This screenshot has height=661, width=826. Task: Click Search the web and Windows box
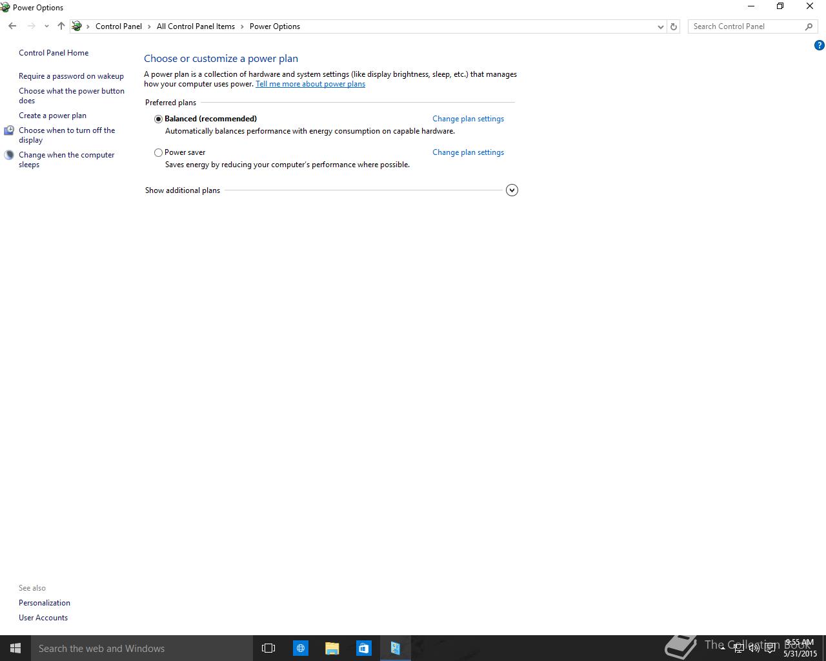tap(142, 648)
